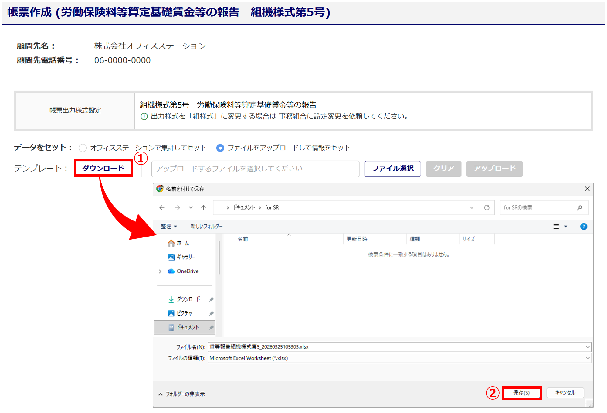This screenshot has height=413, width=607.
Task: Select オフィスステーションで集計してセット radio option
Action: pyautogui.click(x=83, y=148)
